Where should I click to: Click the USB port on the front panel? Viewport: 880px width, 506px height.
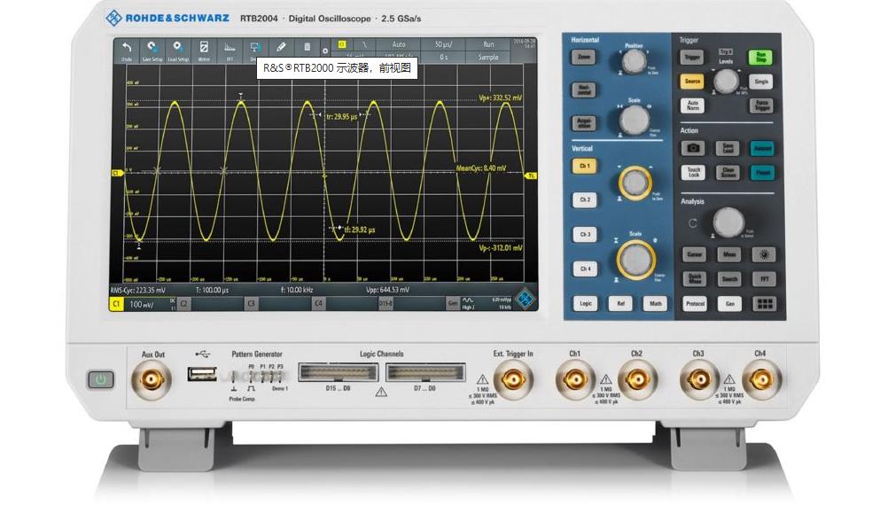click(x=202, y=374)
